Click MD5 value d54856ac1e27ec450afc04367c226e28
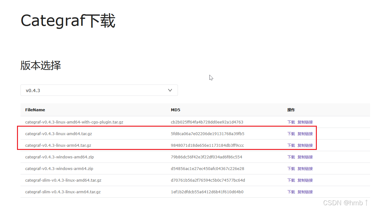371x209 pixels. pyautogui.click(x=208, y=169)
